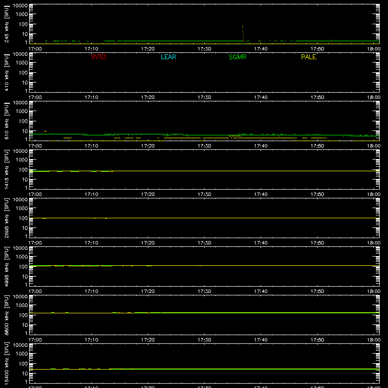The width and height of the screenshot is (388, 388).
Task: Click the green SGMR station label
Action: pos(237,57)
